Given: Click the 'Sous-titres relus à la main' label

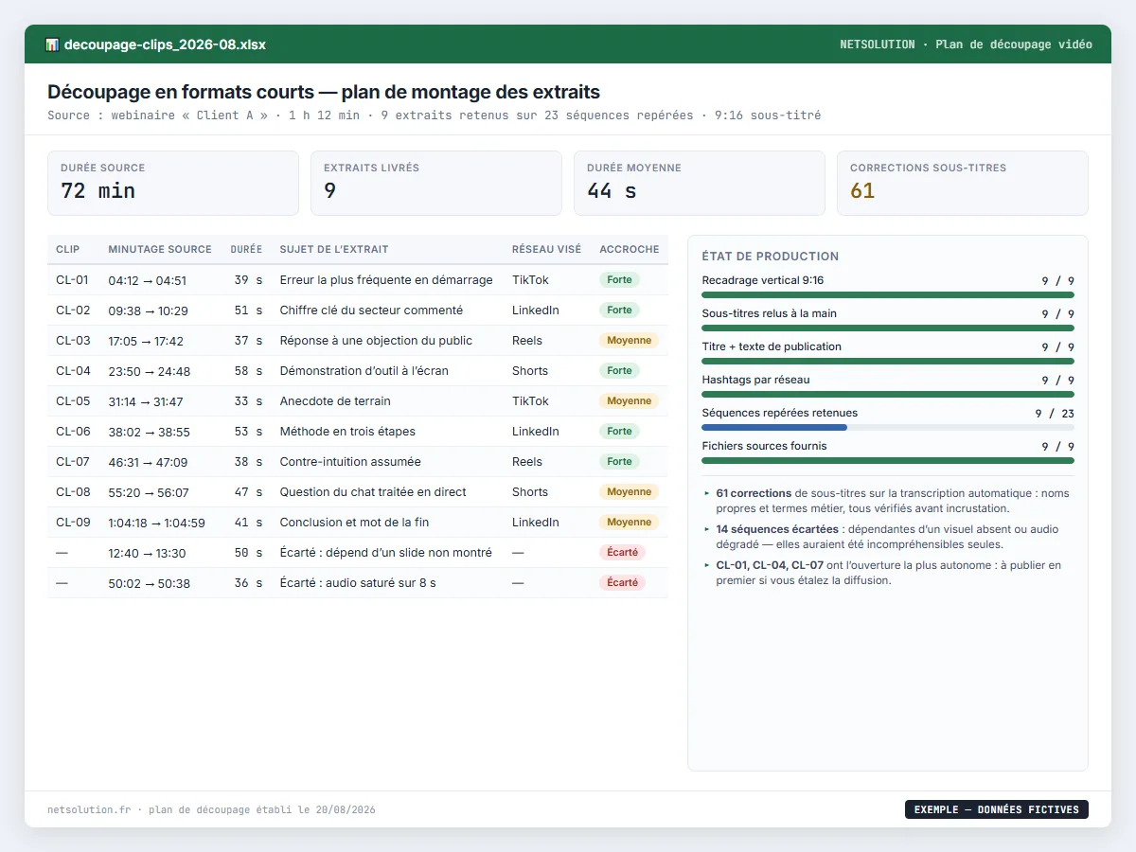Looking at the screenshot, I should click(770, 313).
